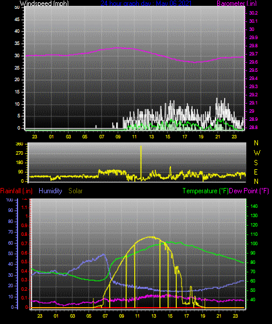This screenshot has height=324, width=272.
Task: Click "0.7" on the red rainfall axis
Action: click(x=25, y=243)
